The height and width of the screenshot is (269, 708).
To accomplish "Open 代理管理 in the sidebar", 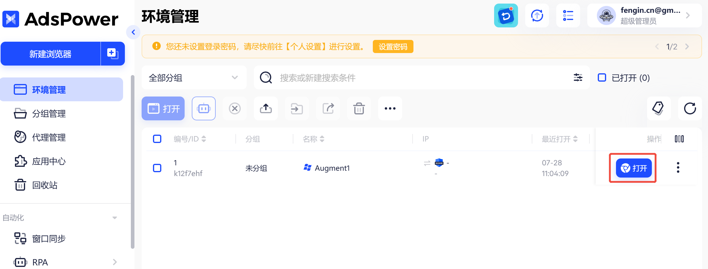I will [62, 137].
